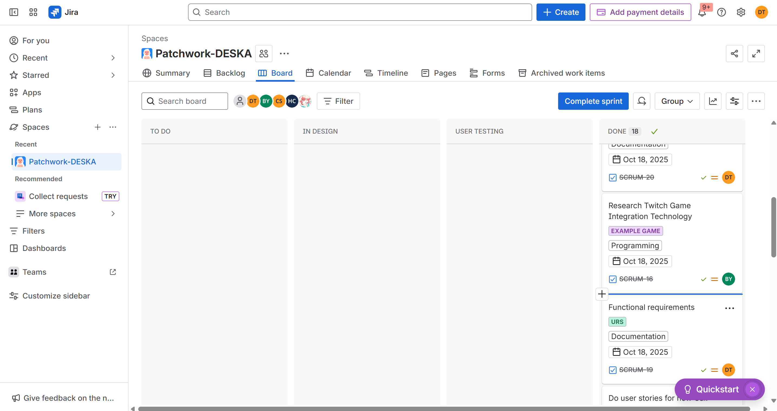Toggle the SCRUM-20 card checkbox

click(613, 177)
